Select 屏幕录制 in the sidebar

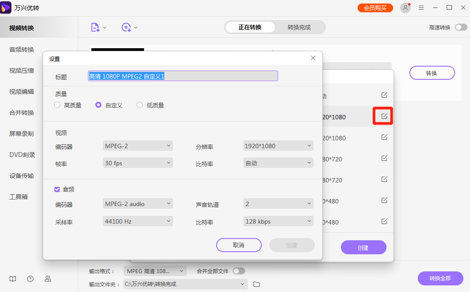21,133
